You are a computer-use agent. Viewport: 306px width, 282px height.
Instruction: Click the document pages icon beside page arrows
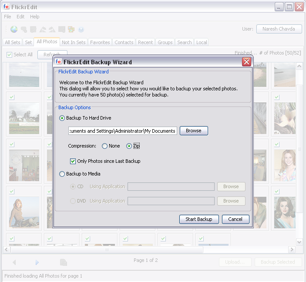(64, 262)
